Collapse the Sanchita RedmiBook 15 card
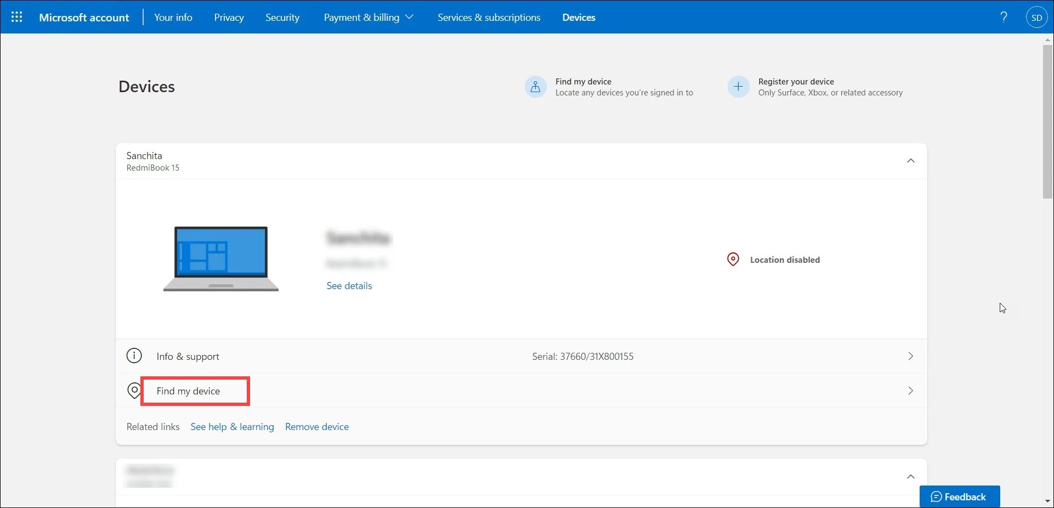1054x508 pixels. tap(911, 161)
